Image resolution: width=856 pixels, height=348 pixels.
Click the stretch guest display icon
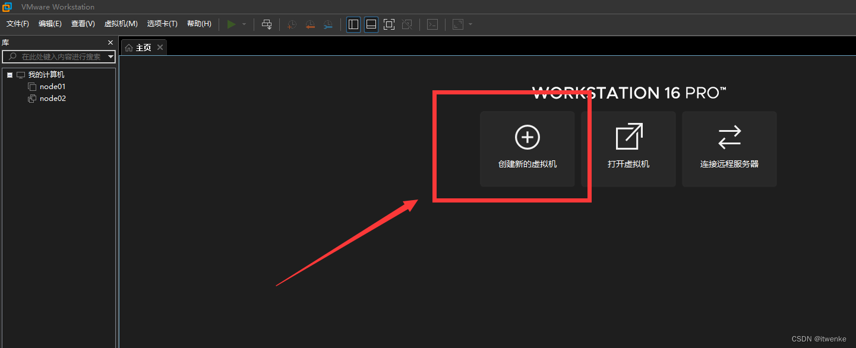[458, 24]
